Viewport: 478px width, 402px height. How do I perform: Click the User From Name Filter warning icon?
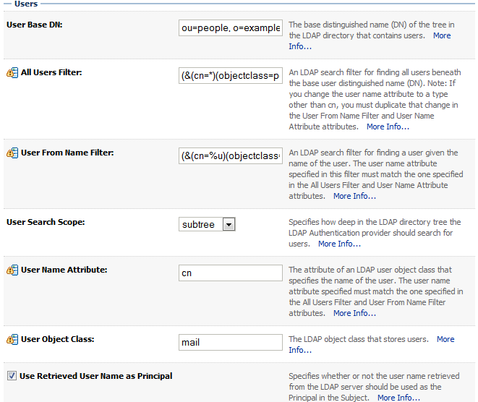tap(12, 153)
